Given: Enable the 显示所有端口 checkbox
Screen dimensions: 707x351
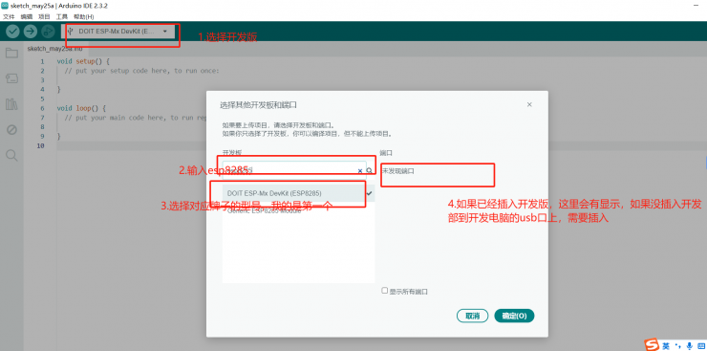Looking at the screenshot, I should (x=385, y=291).
